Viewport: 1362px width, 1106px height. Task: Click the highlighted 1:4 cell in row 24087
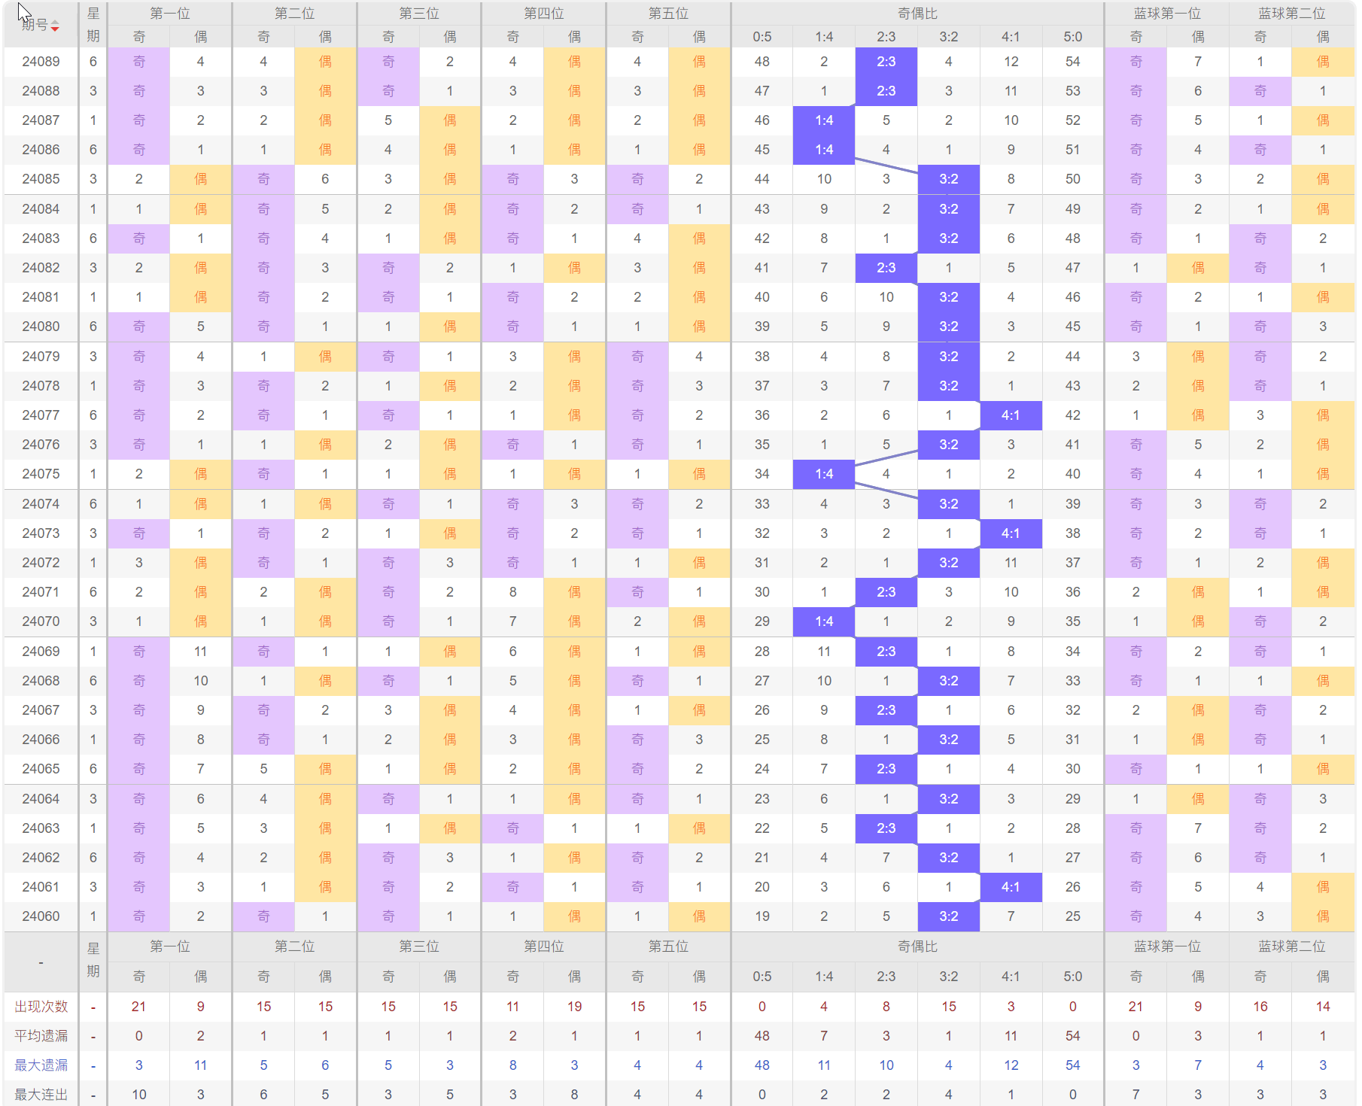point(824,120)
